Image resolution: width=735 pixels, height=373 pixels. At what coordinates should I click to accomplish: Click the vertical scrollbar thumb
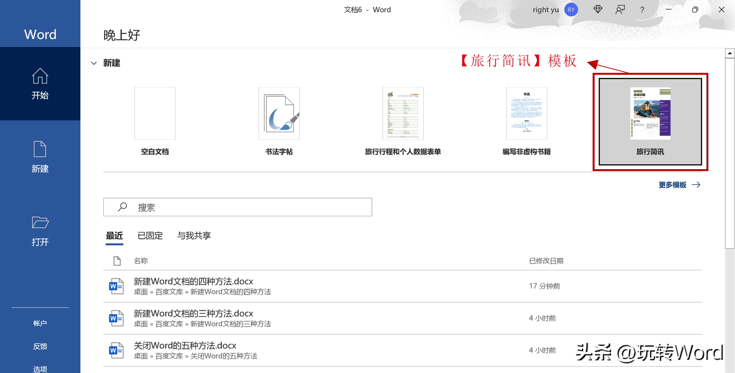730,153
